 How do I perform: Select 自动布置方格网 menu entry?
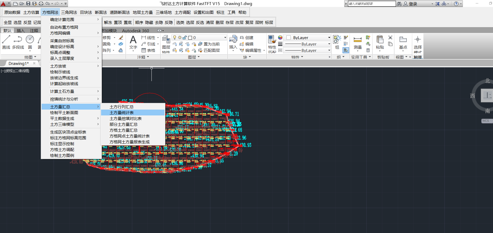click(x=71, y=27)
